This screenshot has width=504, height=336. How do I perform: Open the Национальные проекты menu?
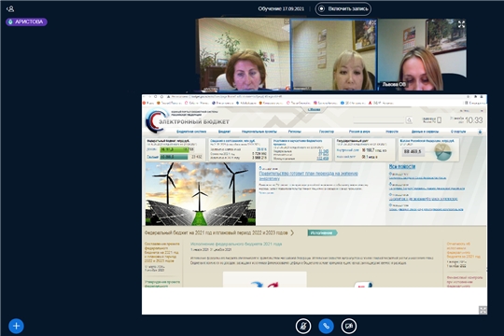click(259, 132)
